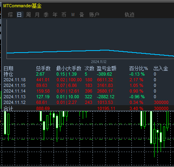174x167 pixels.
Task: Open the M tab
Action: (73, 15)
